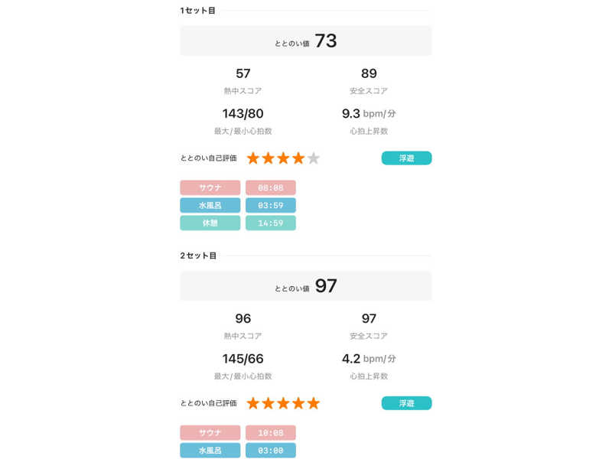
Task: Choose the fourth orange star in set 1
Action: 298,158
